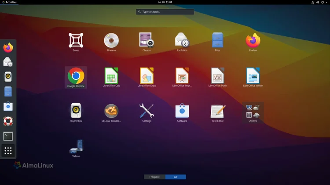The image size is (330, 185).
Task: Launch LibreOffice Impress
Action: [182, 77]
